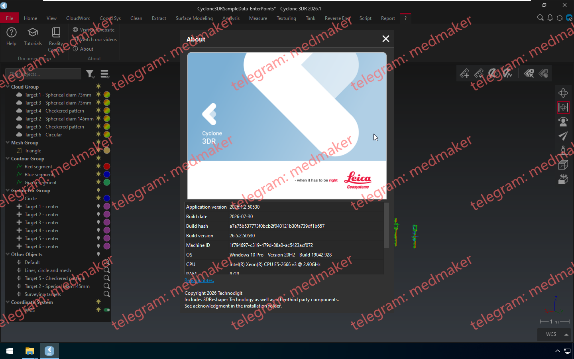This screenshot has width=574, height=359.
Task: Toggle visibility bulb for Target 1 - center
Action: point(98,206)
